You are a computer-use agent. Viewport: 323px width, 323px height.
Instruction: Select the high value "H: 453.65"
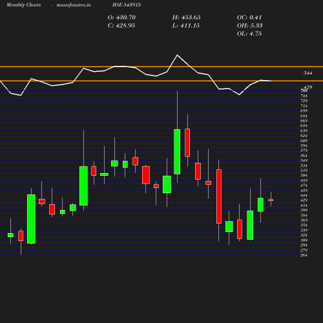186,17
